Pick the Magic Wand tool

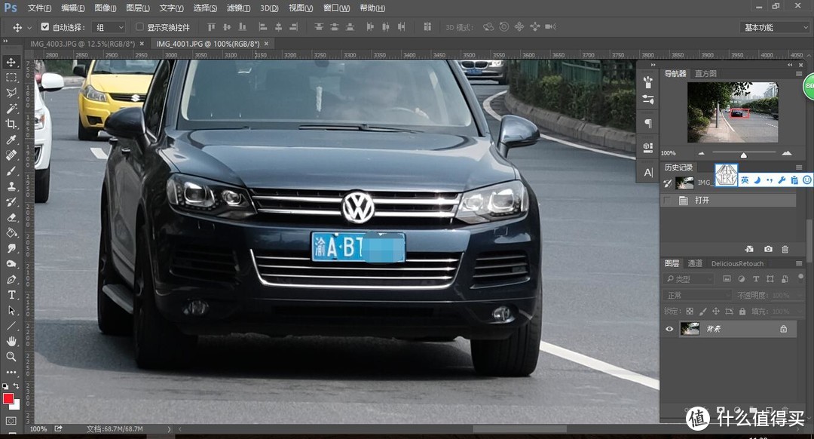11,109
